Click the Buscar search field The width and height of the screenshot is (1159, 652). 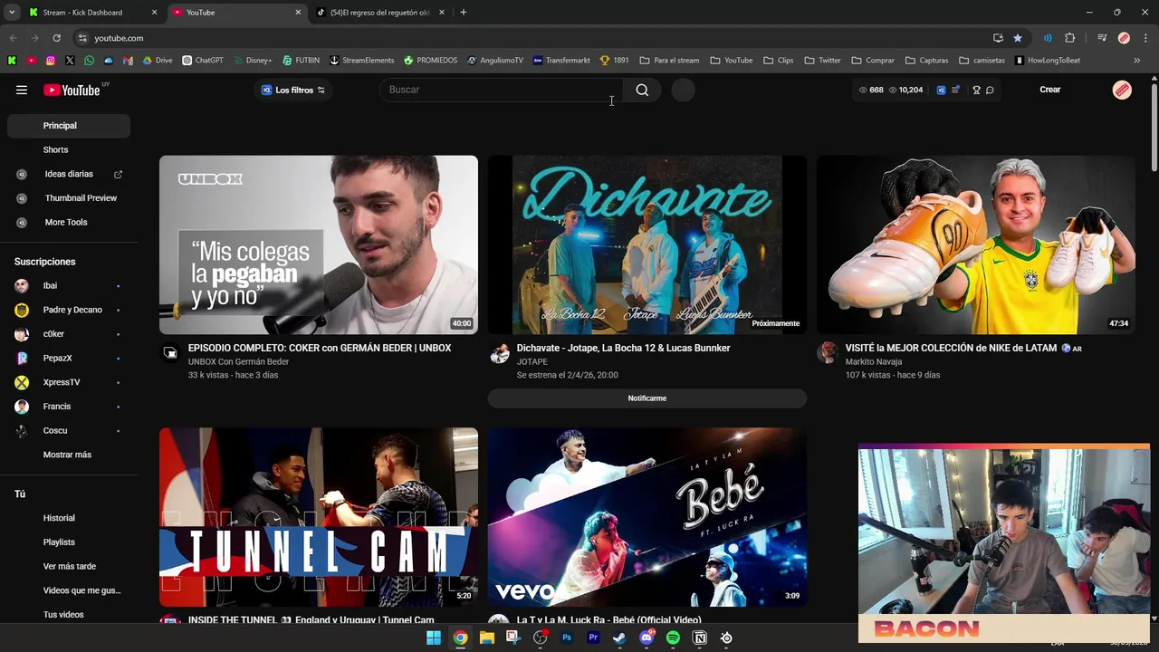tap(502, 90)
